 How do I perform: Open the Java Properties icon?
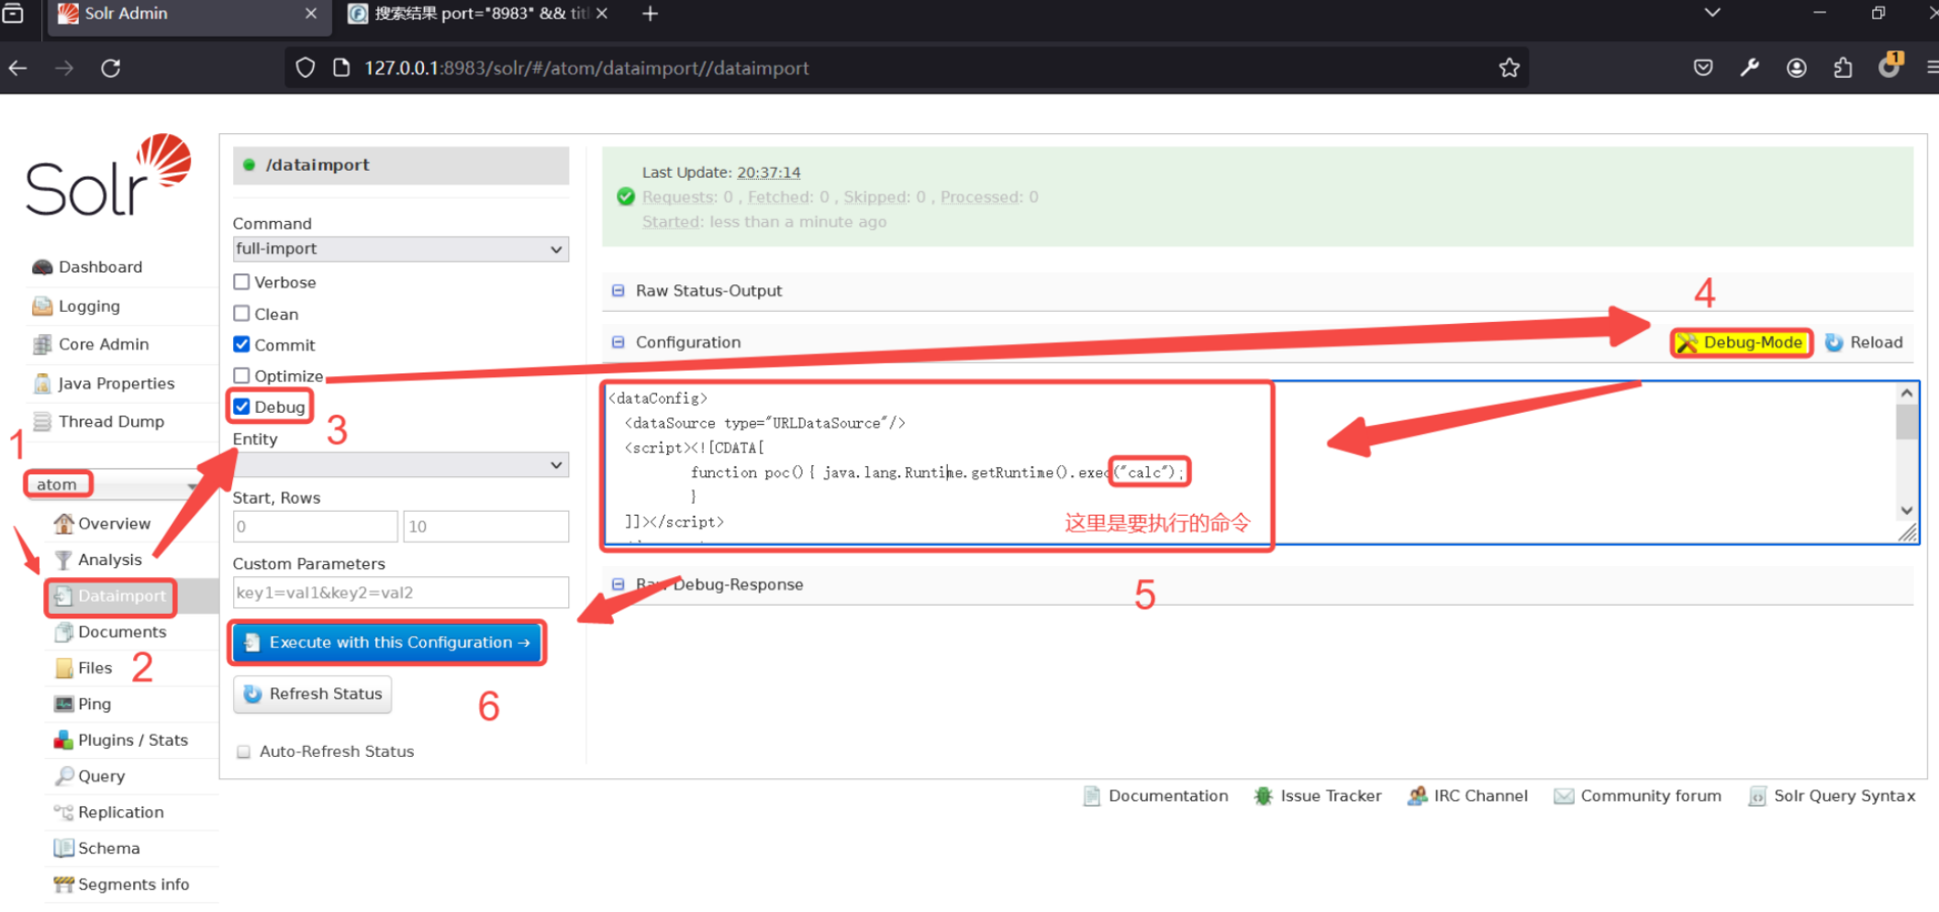click(42, 383)
